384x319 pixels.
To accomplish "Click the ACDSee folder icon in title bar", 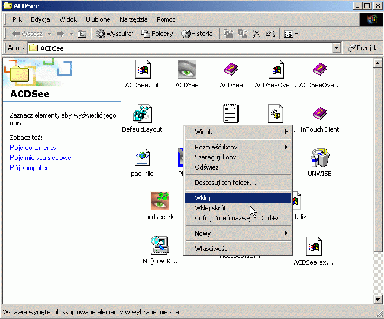I will pos(7,5).
